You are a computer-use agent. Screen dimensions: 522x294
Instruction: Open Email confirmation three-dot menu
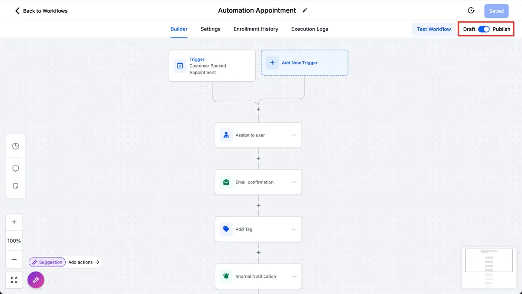tap(294, 182)
